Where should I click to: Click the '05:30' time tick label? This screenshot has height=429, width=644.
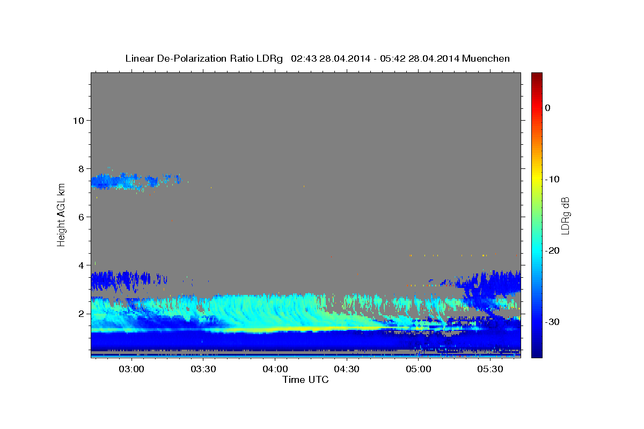pyautogui.click(x=490, y=369)
